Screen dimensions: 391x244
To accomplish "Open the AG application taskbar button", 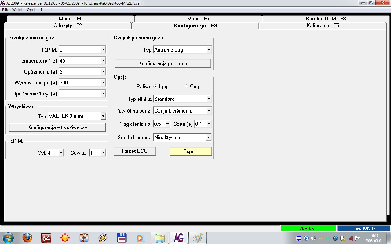I will pyautogui.click(x=178, y=238).
